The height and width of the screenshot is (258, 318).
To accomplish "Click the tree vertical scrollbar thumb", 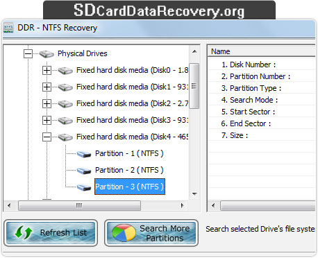I will (x=194, y=86).
